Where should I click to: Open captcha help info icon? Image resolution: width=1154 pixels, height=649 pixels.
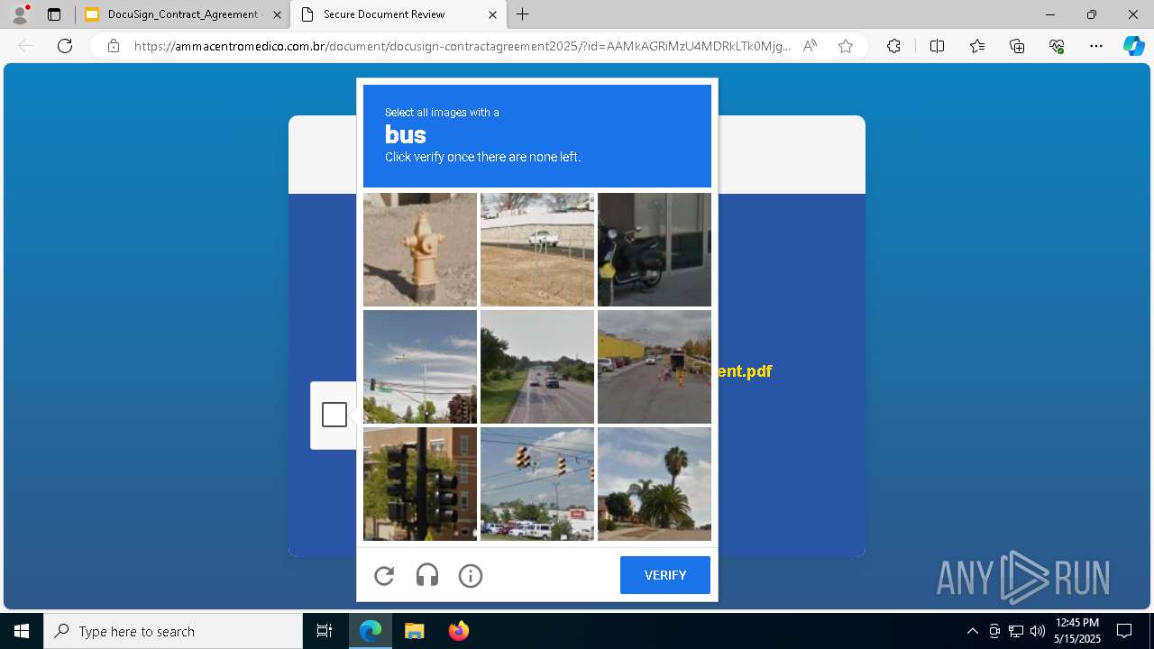pos(471,575)
